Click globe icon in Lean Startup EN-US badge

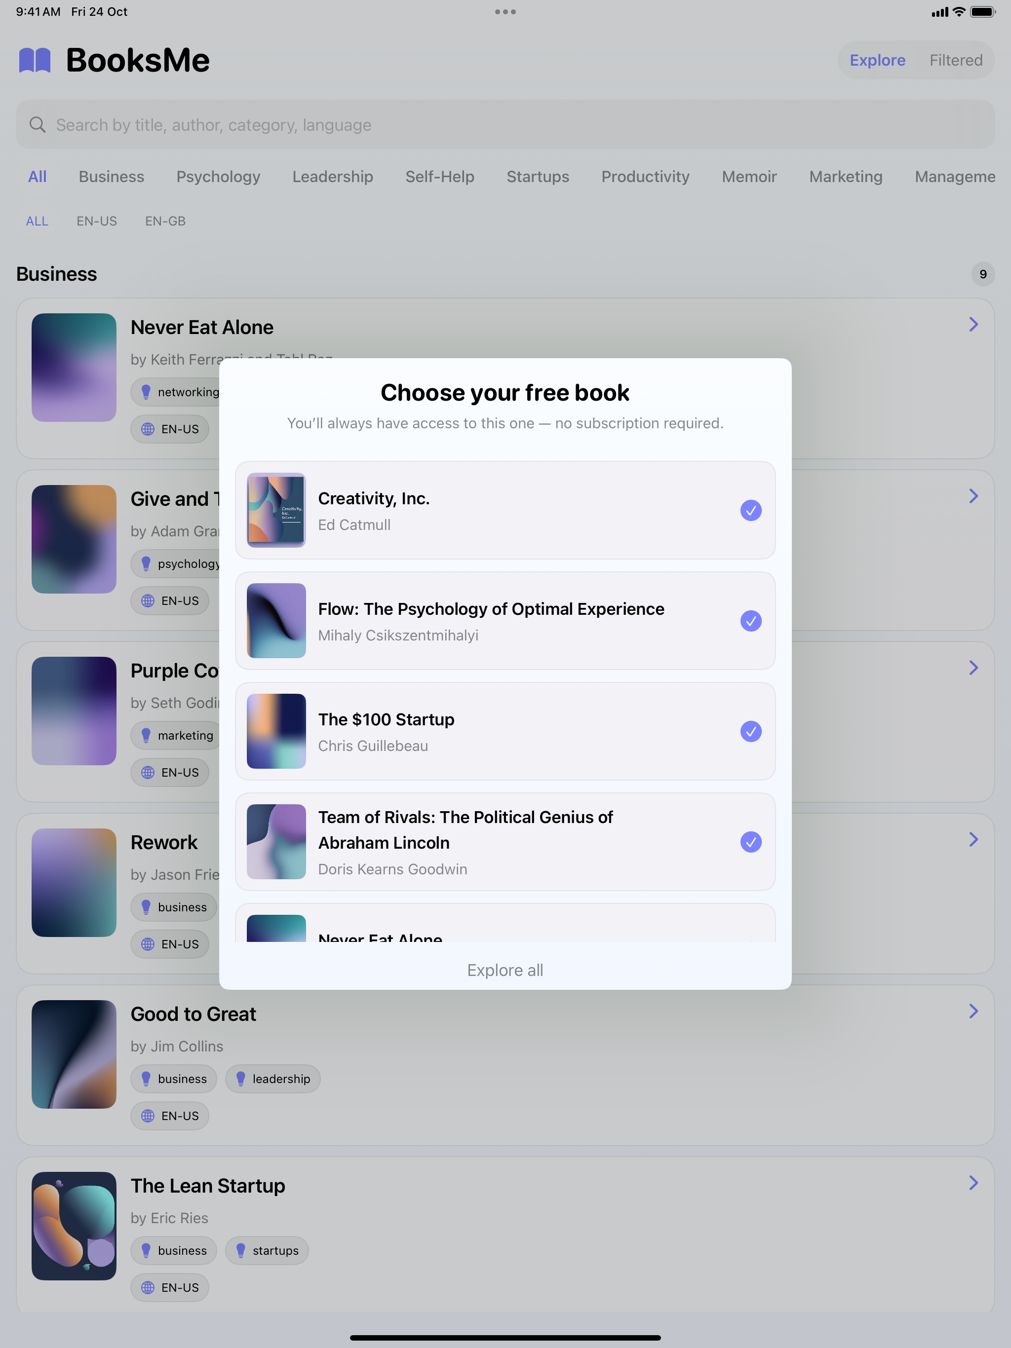(148, 1288)
